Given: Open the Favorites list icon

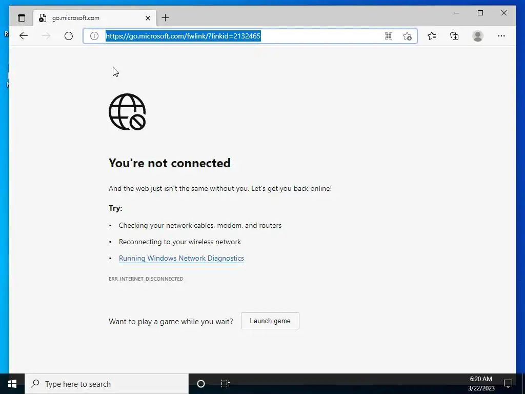Looking at the screenshot, I should [432, 36].
